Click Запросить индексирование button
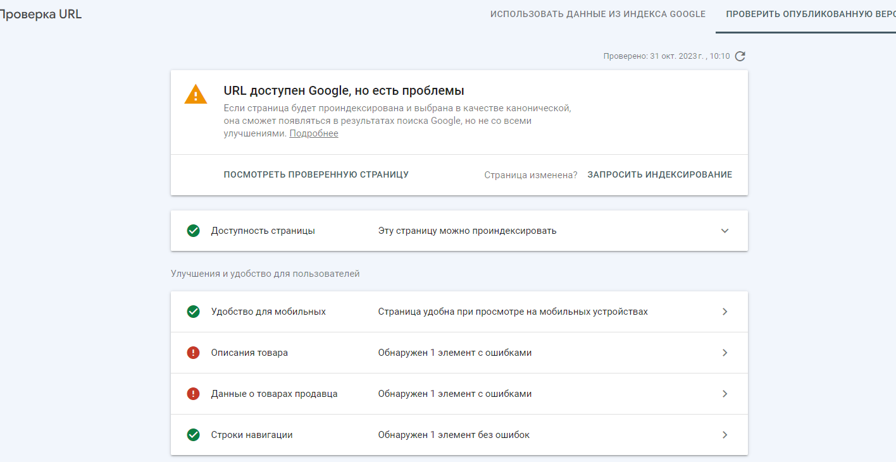 coord(660,174)
